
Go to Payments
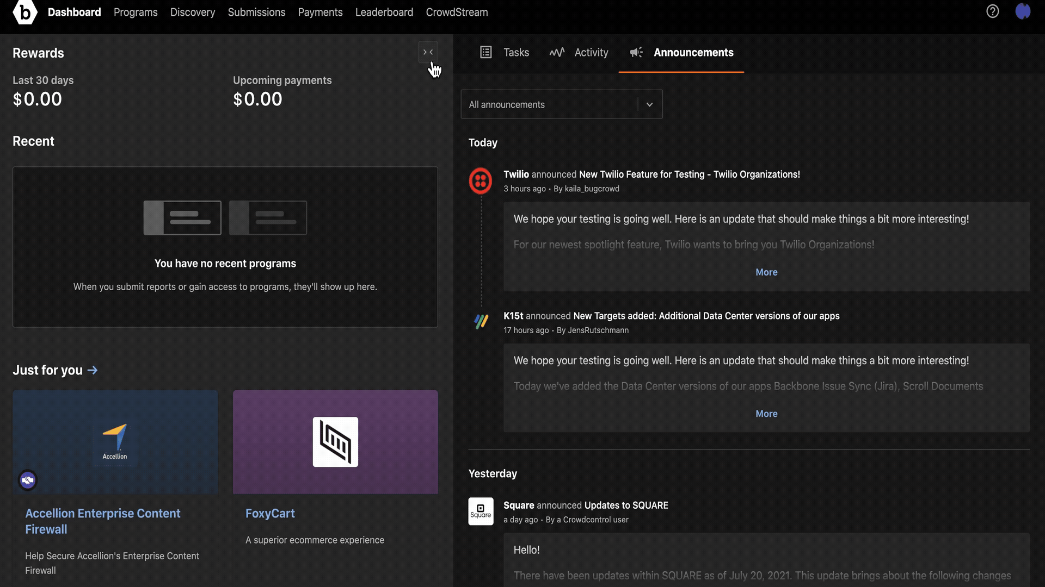coord(320,12)
